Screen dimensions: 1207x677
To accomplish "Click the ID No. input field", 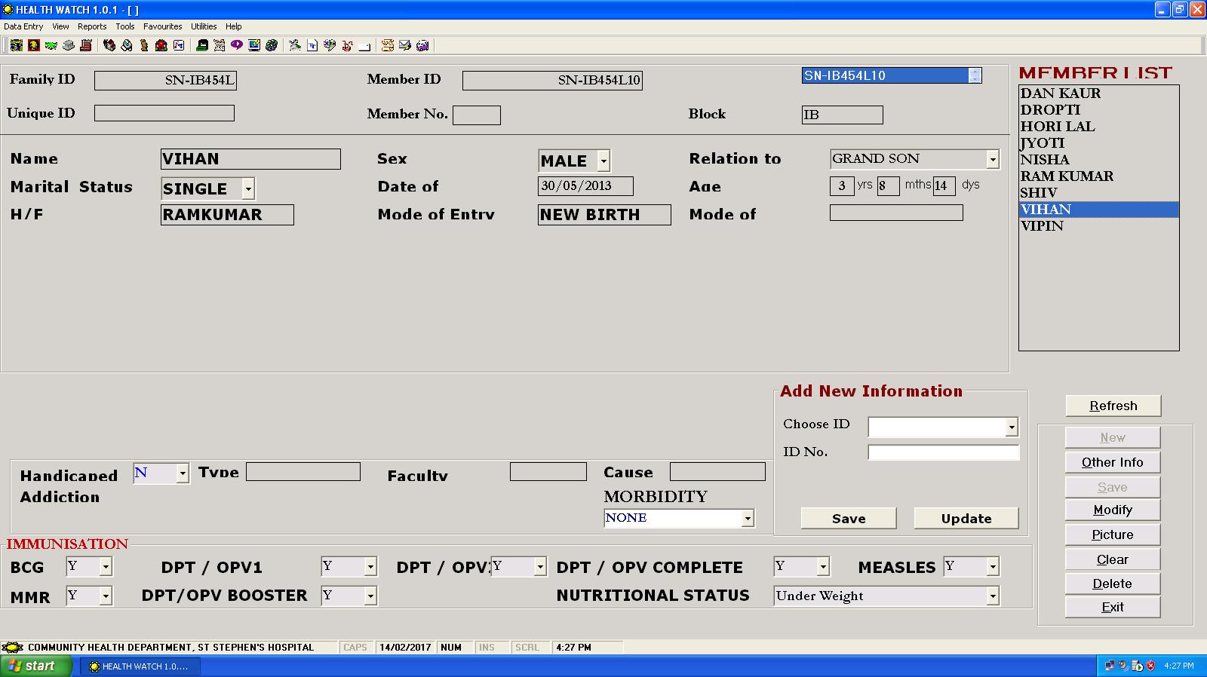I will coord(943,452).
